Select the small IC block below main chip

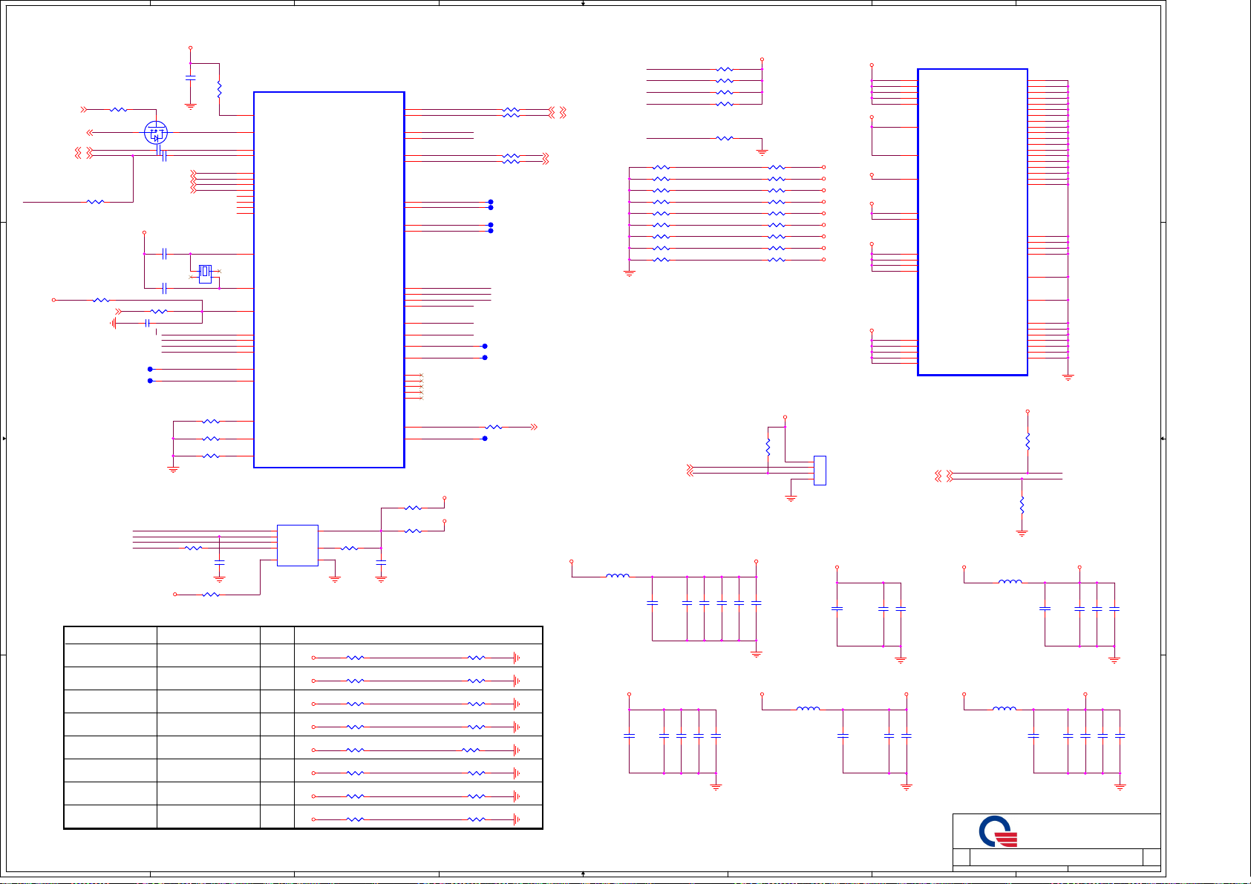(x=298, y=546)
